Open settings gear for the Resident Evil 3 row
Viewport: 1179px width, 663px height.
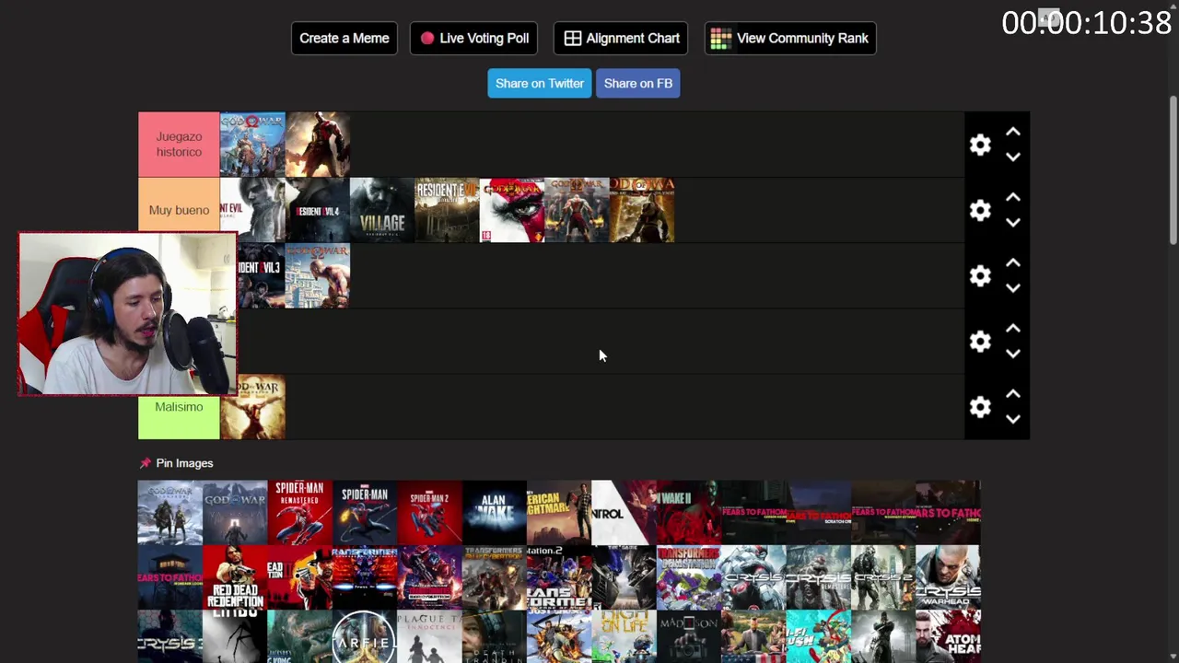pos(980,275)
